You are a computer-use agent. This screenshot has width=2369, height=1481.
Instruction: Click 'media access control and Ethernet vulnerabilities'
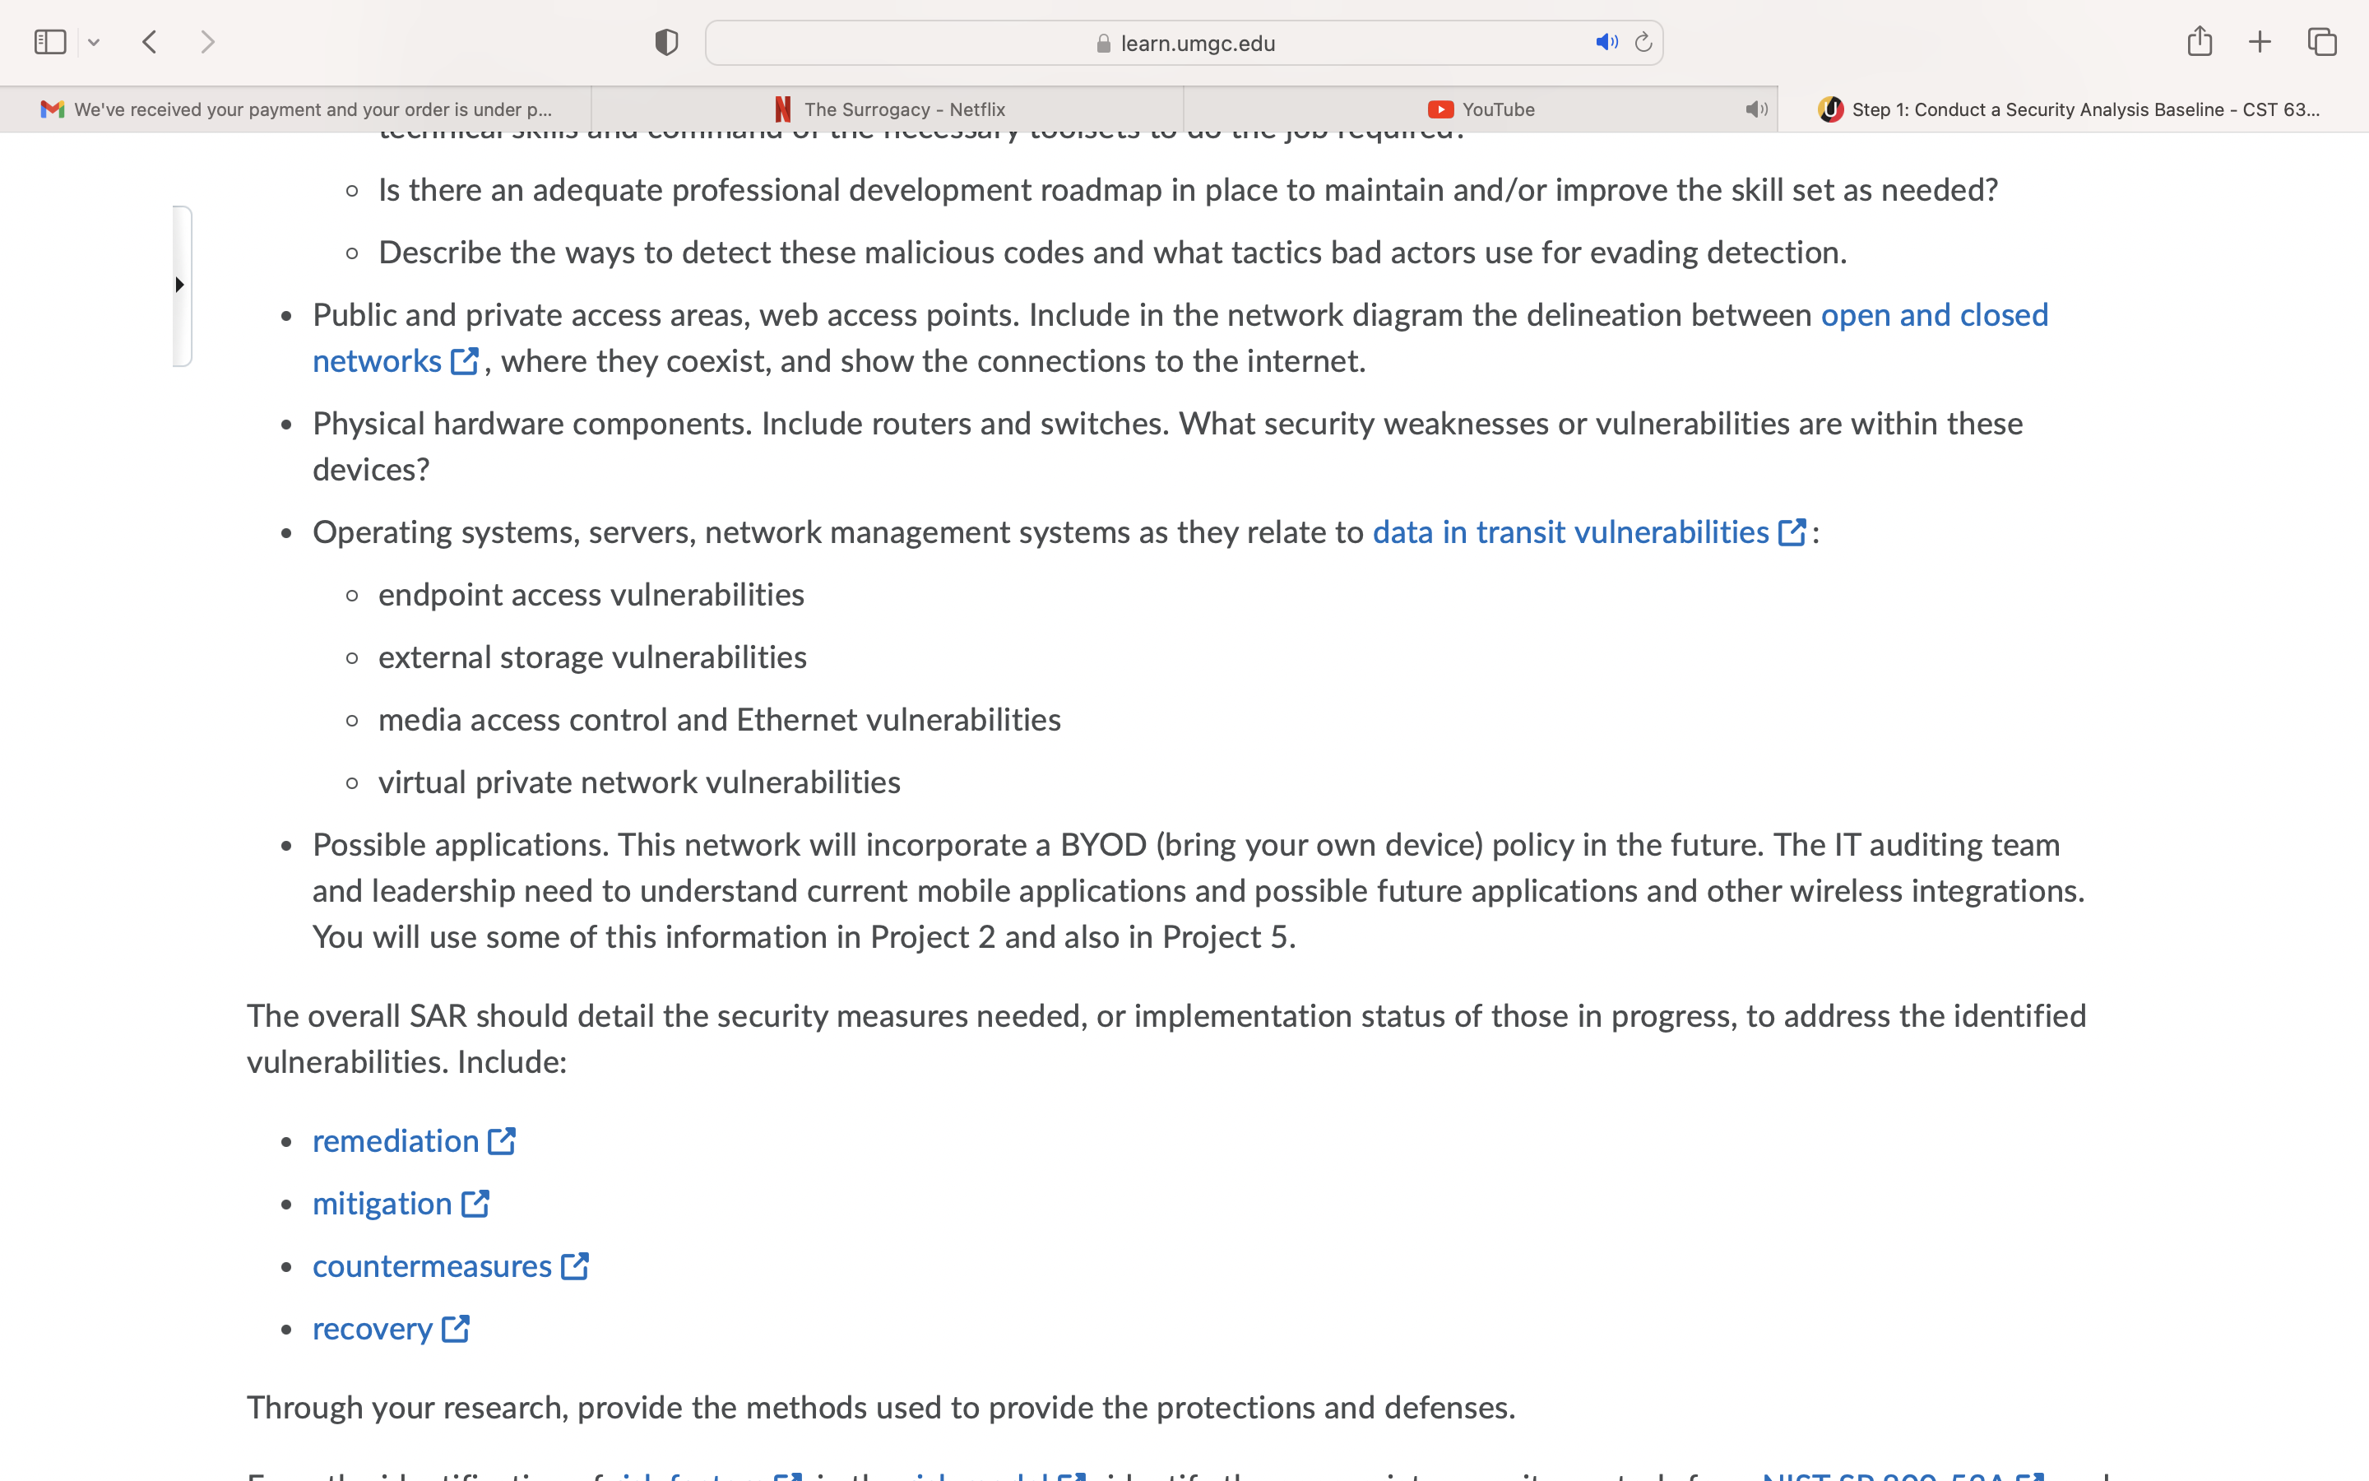[720, 721]
